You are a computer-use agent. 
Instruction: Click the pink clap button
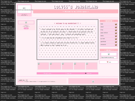point(26,28)
